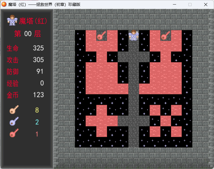Click the defense value 91

tap(40, 71)
